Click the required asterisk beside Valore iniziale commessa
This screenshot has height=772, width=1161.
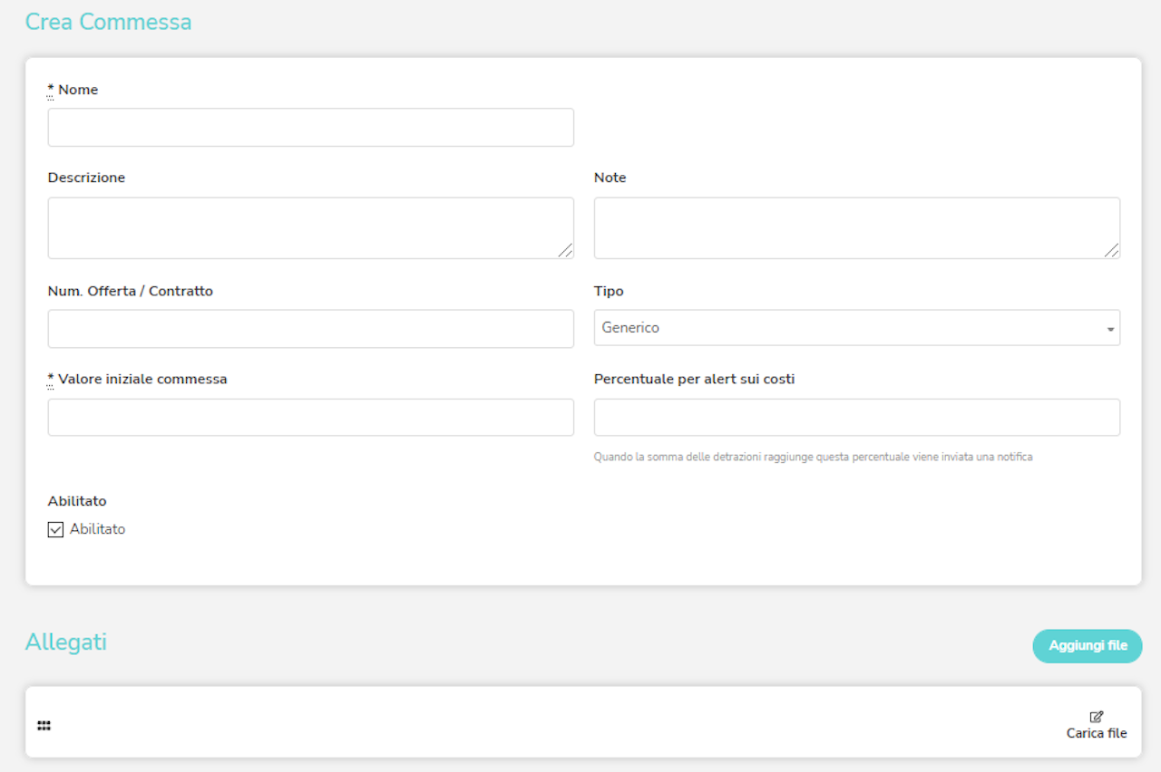(51, 379)
